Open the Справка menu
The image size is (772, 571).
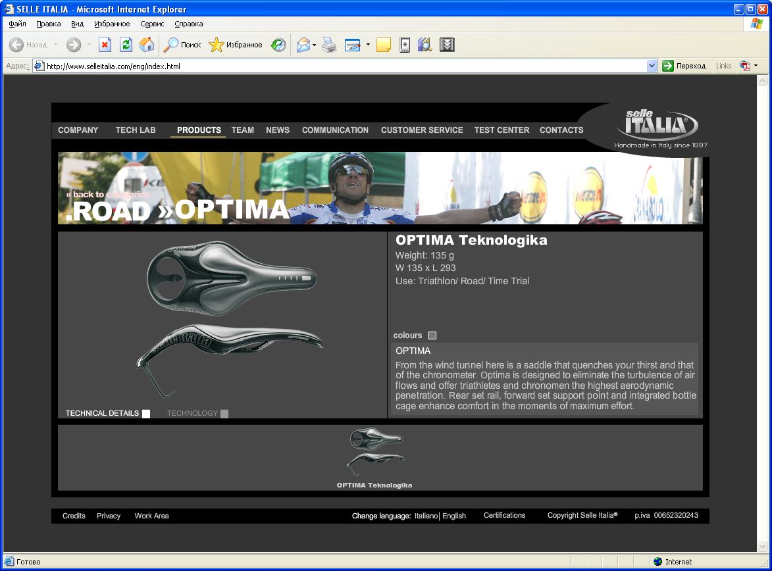pos(189,24)
